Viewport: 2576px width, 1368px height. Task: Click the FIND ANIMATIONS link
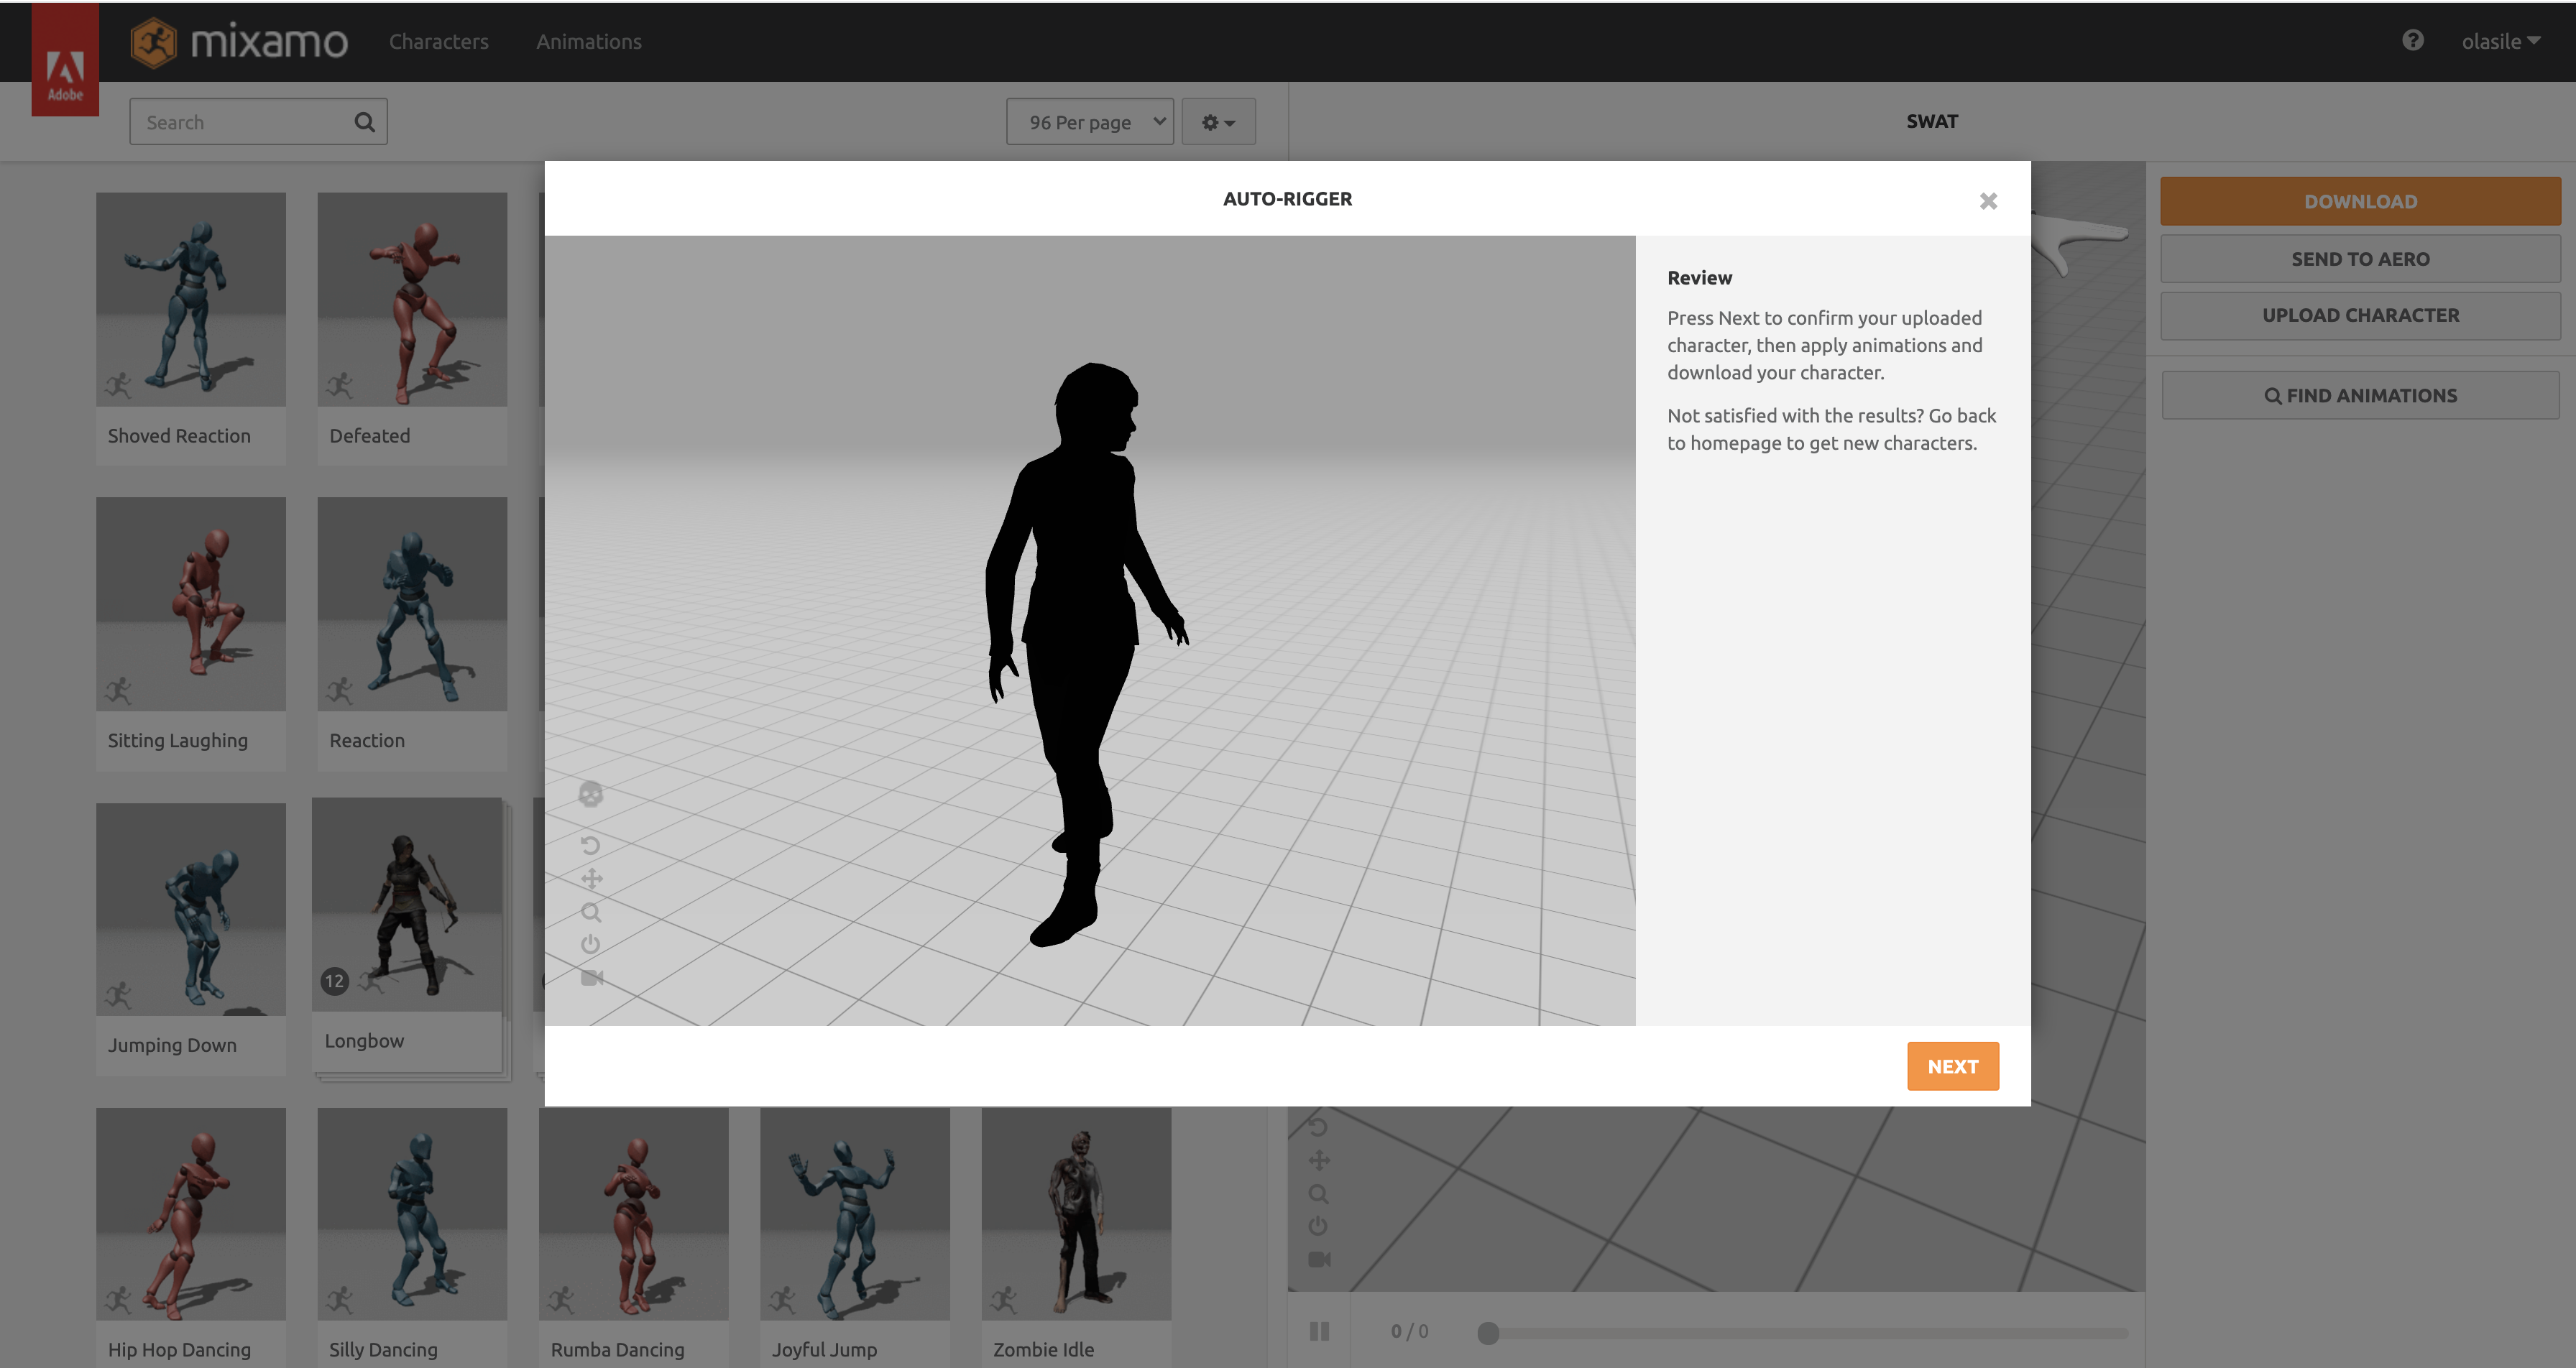[x=2360, y=394]
